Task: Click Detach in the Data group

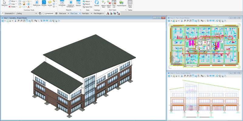Action: [86, 4]
